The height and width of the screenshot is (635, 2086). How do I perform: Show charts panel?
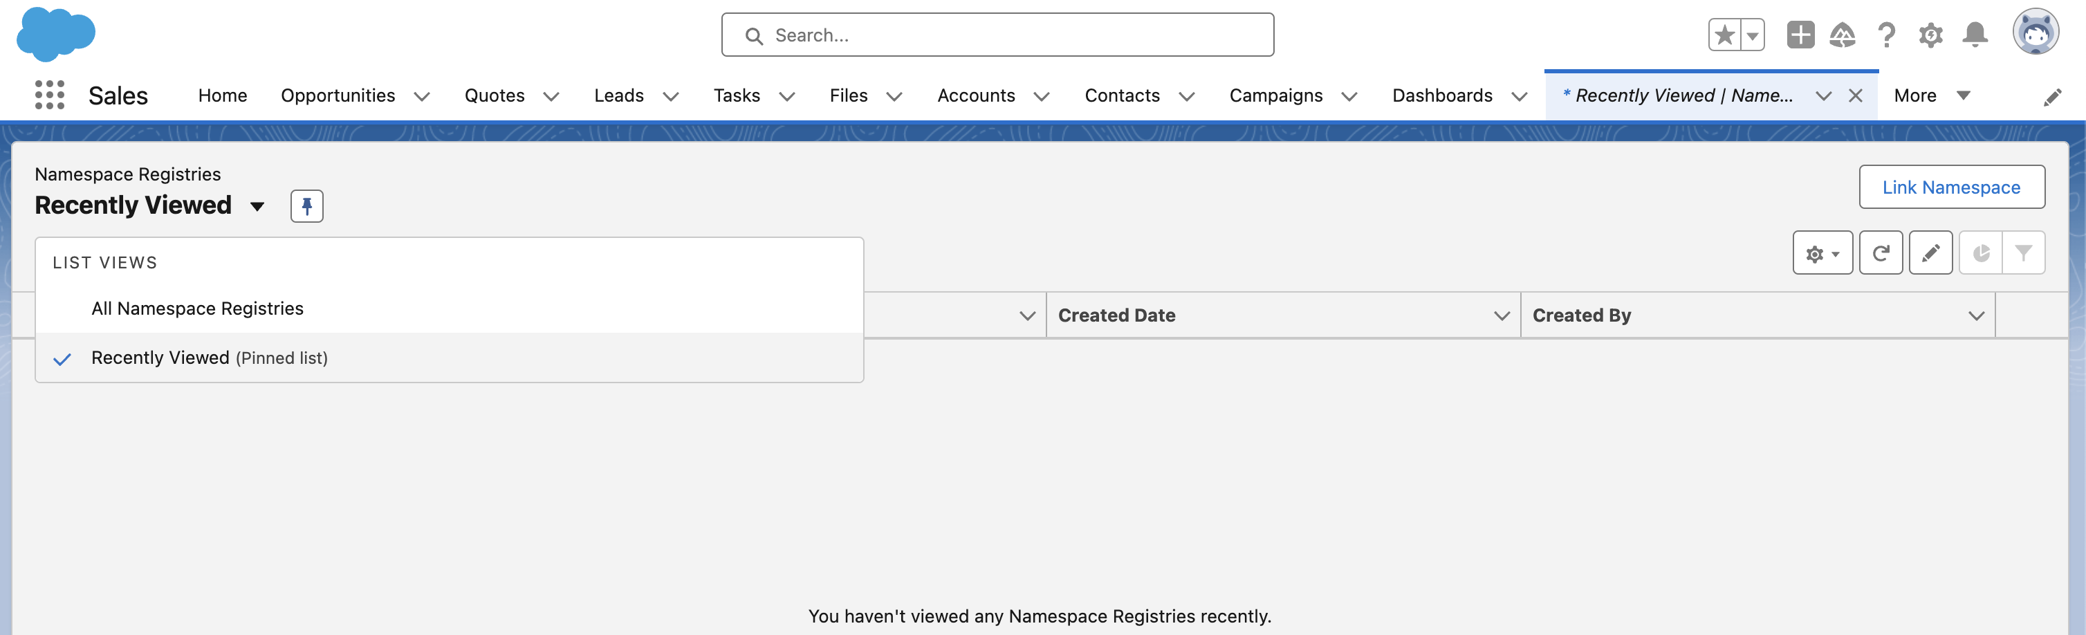point(1981,252)
